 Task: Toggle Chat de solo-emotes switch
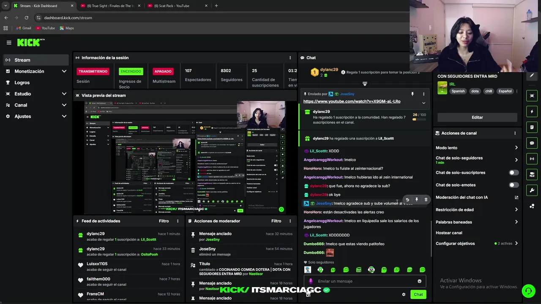[514, 185]
